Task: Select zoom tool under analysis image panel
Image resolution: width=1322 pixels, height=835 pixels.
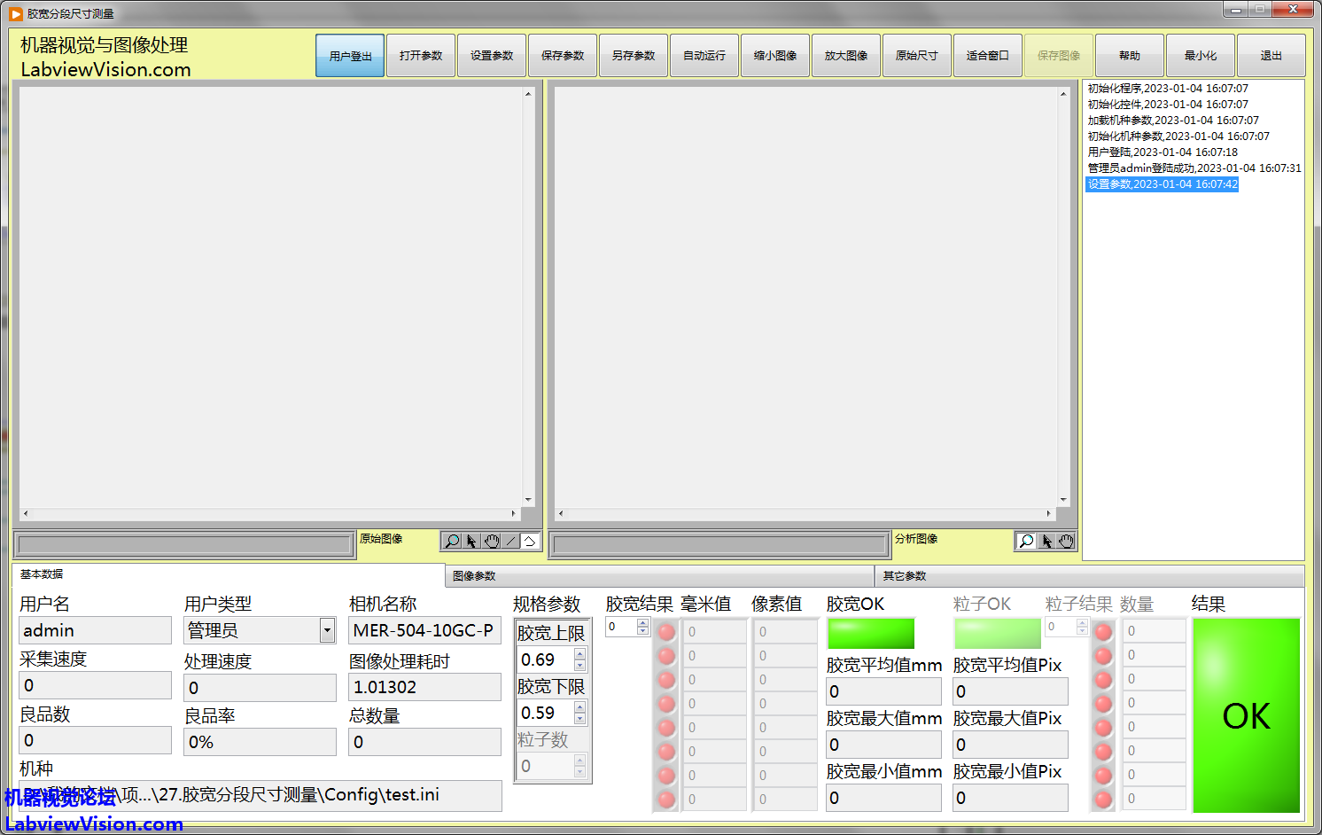Action: 1026,541
